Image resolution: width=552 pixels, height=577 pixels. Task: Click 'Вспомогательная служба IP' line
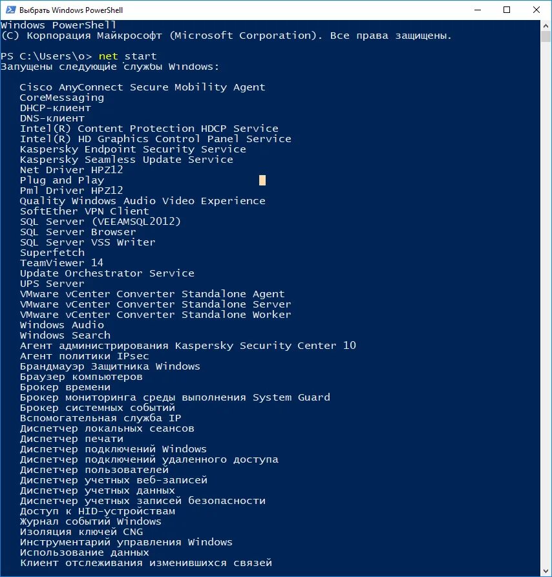pyautogui.click(x=100, y=418)
